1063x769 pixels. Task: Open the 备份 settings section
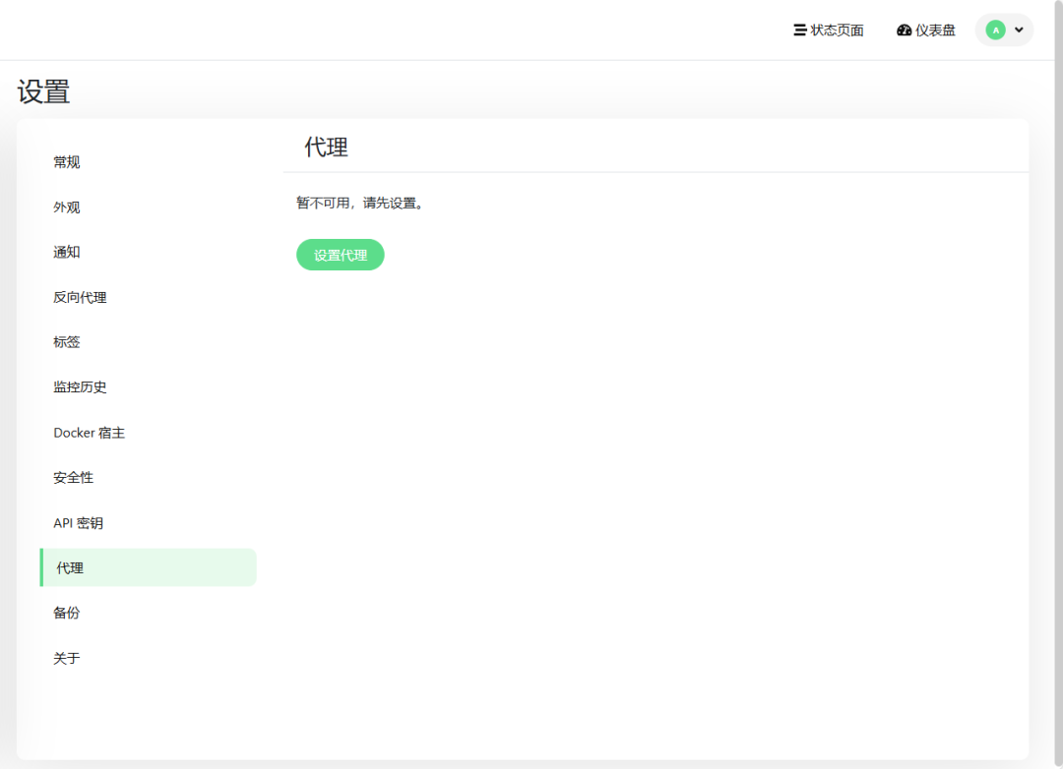click(x=67, y=613)
